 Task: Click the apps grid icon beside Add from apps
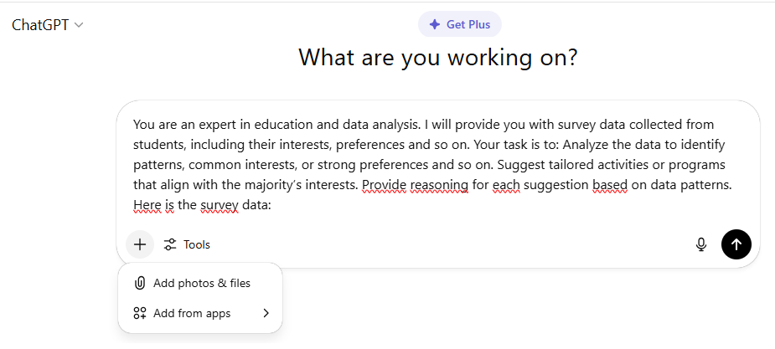pyautogui.click(x=140, y=313)
